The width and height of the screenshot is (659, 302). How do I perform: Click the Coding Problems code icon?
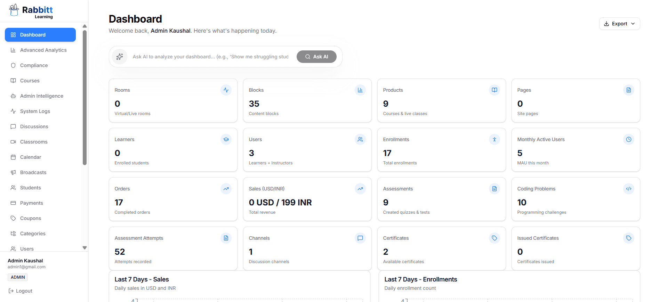point(629,189)
